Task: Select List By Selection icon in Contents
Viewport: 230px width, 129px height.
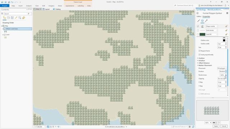Action: 12,18
